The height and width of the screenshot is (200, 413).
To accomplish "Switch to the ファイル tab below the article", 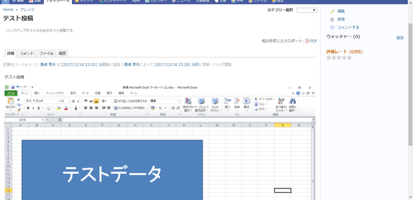I will (x=46, y=54).
